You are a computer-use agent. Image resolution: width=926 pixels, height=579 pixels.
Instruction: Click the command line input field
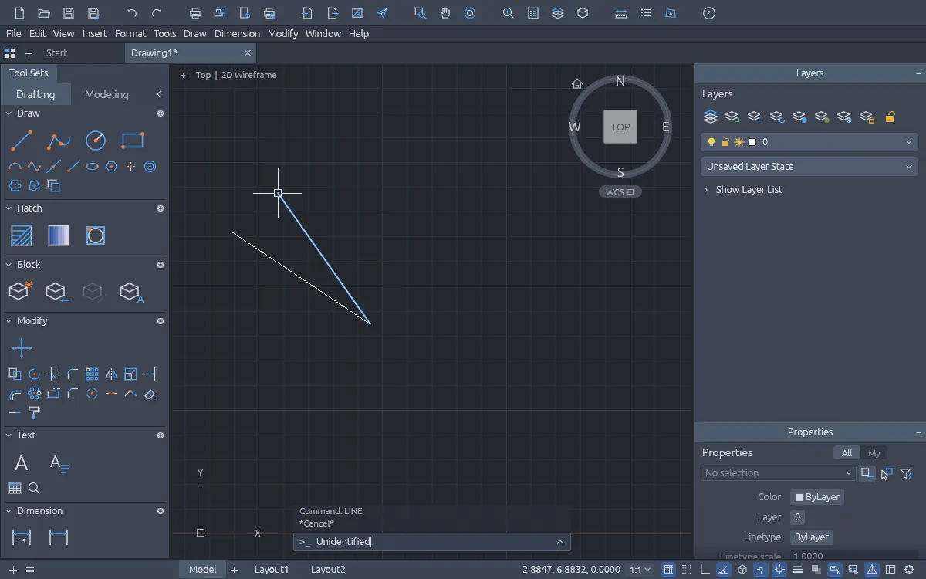432,542
